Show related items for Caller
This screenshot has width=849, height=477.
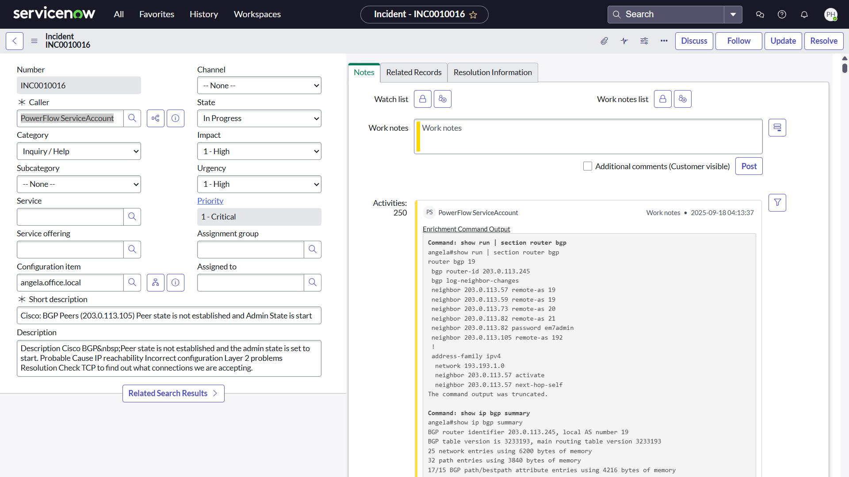coord(156,118)
